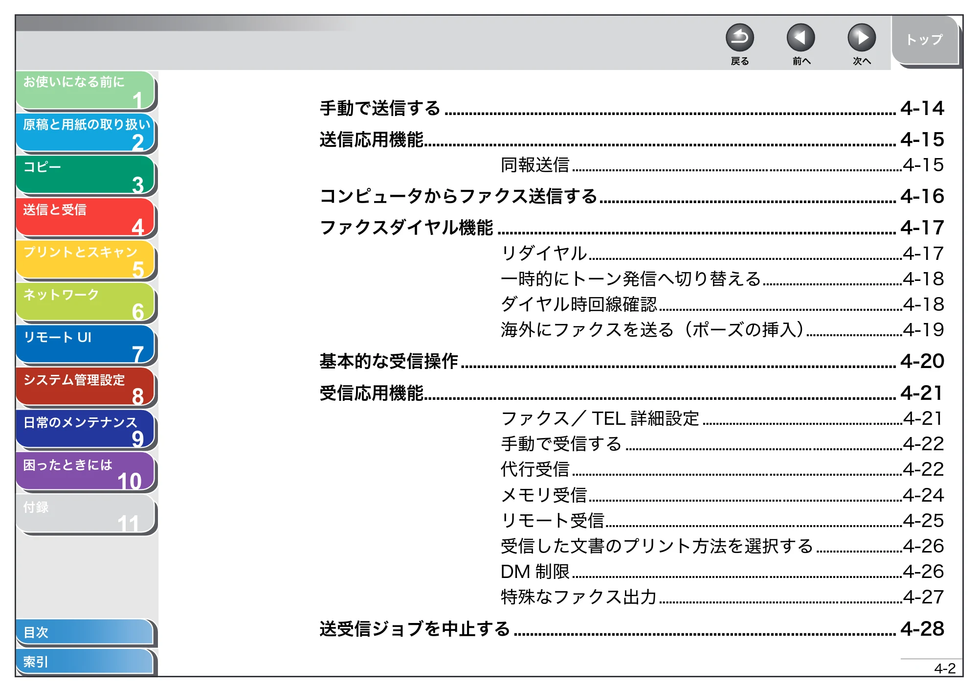This screenshot has height=692, width=978.
Task: Open 一時的にトーン発信へ切り替える entry
Action: (x=722, y=278)
